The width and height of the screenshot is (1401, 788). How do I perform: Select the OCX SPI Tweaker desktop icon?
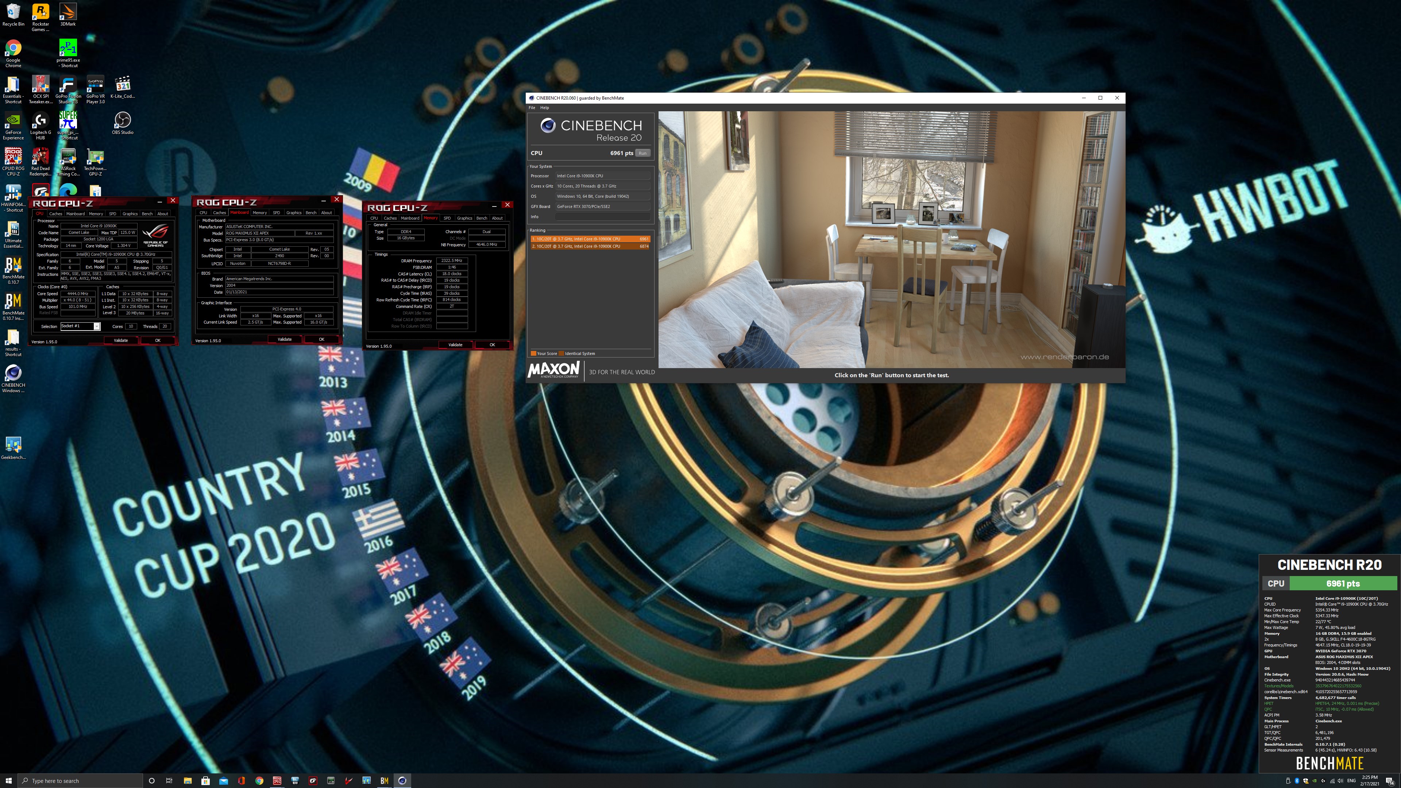click(x=40, y=90)
